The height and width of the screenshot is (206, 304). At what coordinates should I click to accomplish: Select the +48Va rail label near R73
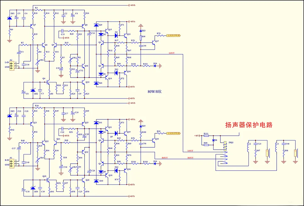pyautogui.click(x=132, y=119)
